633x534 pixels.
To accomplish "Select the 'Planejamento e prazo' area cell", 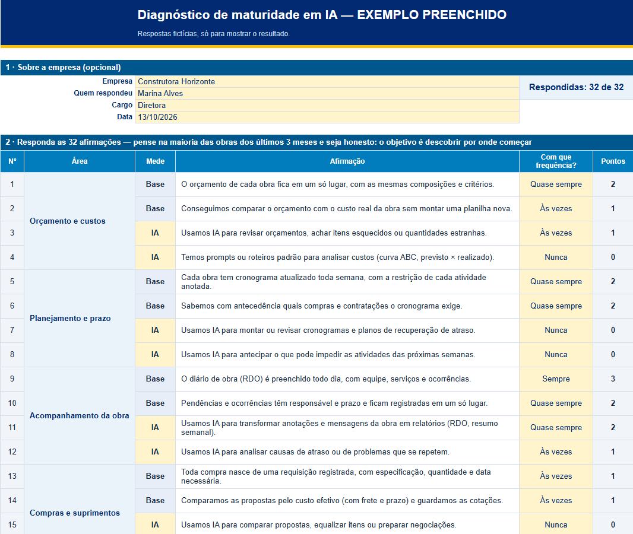I will (x=80, y=318).
